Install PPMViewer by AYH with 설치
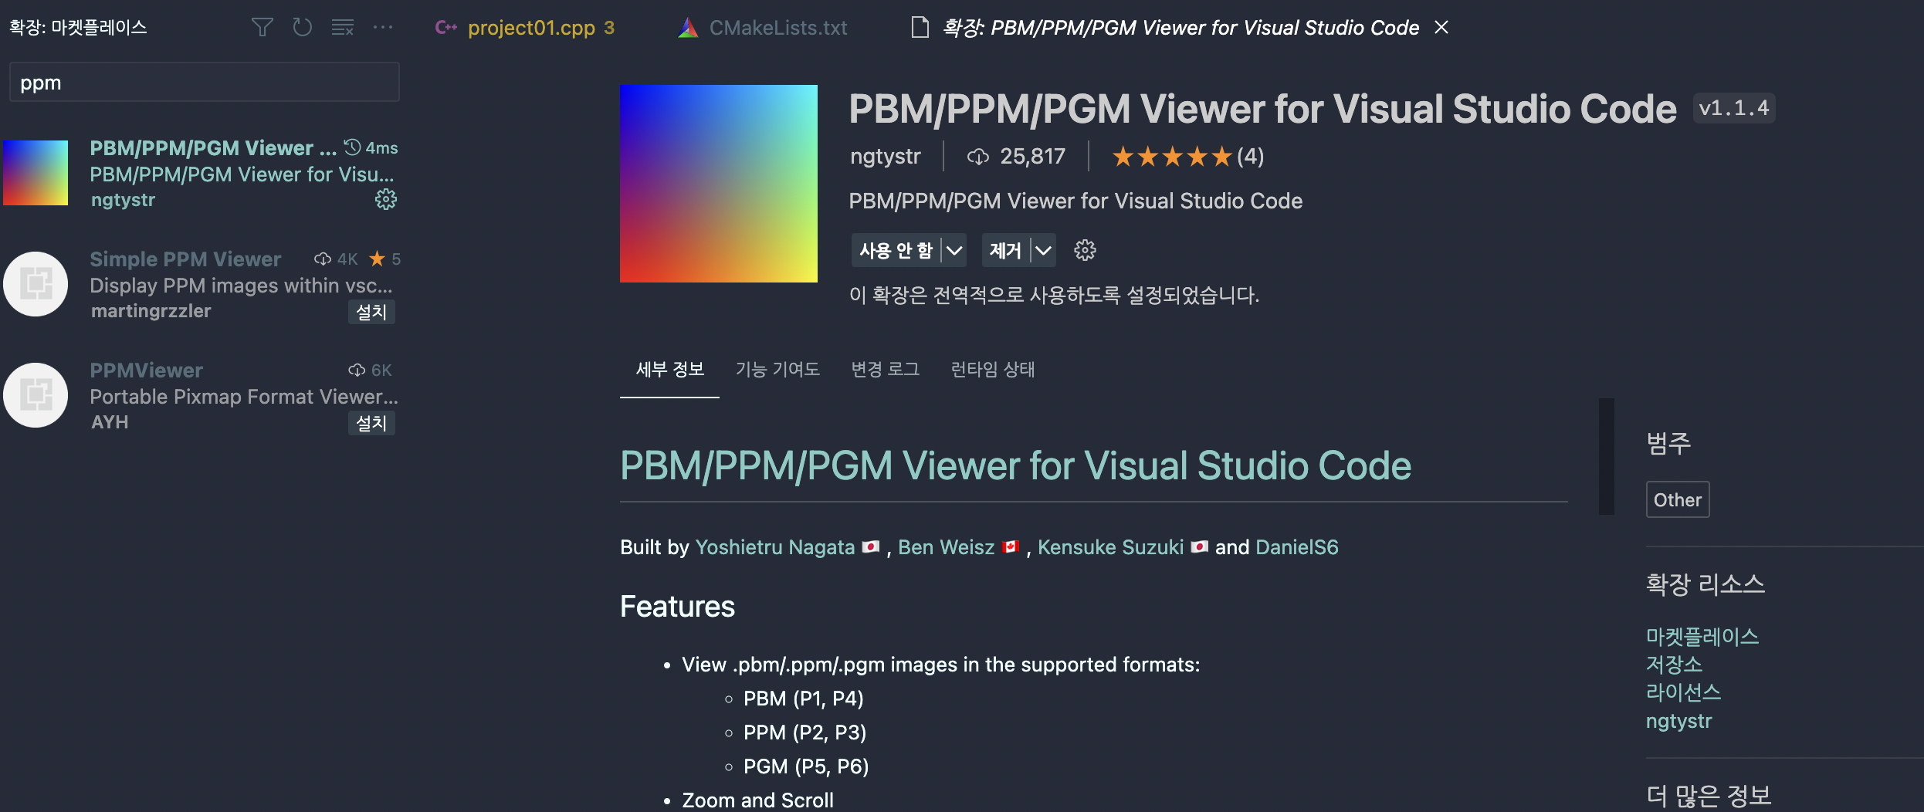This screenshot has height=812, width=1924. 371,423
